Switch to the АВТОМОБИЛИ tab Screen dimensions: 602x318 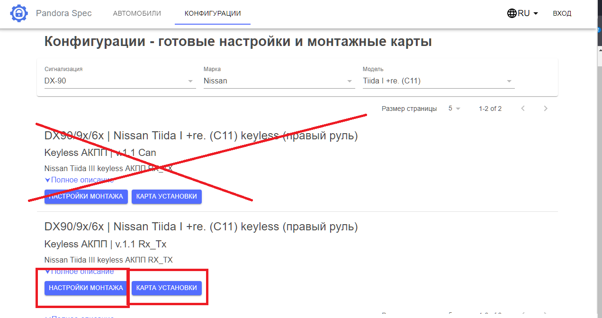pos(137,13)
